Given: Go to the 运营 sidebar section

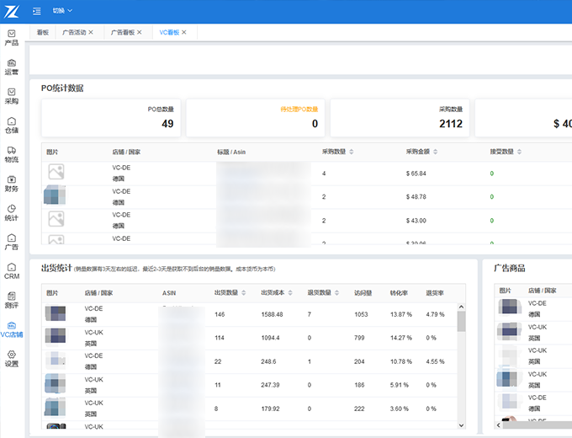Looking at the screenshot, I should [x=11, y=67].
